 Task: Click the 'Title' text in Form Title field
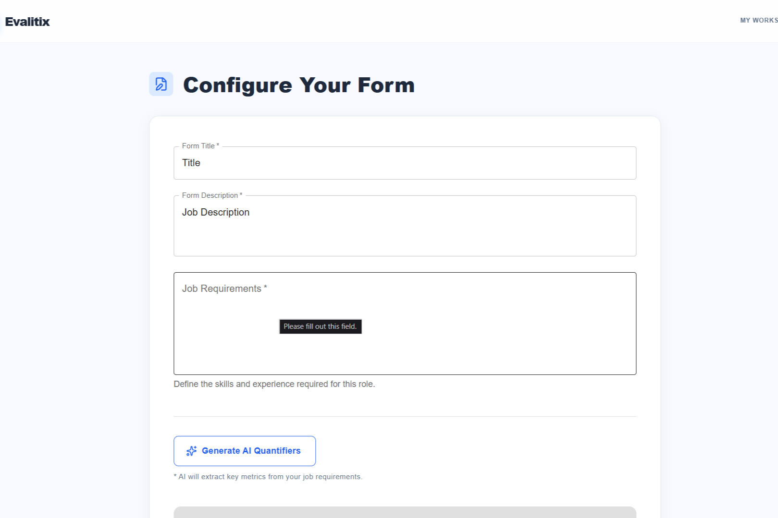pos(191,163)
